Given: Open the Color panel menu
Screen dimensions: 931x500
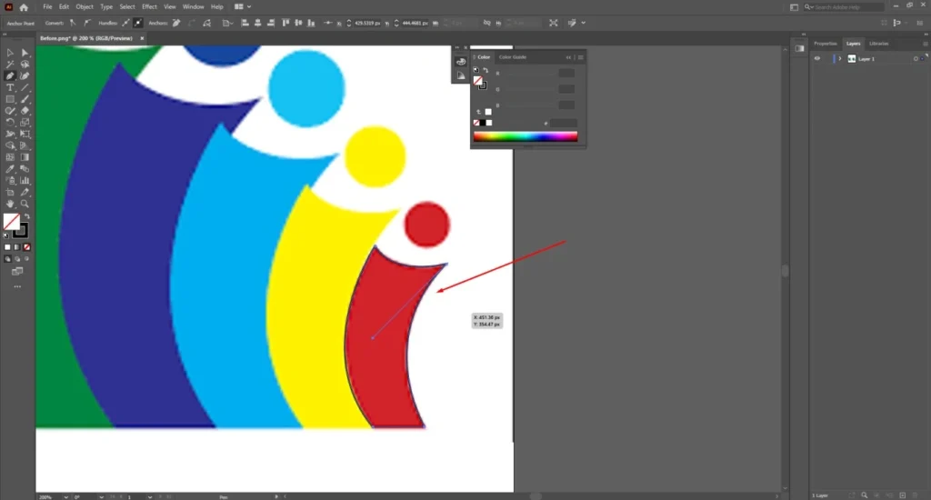Looking at the screenshot, I should (581, 57).
